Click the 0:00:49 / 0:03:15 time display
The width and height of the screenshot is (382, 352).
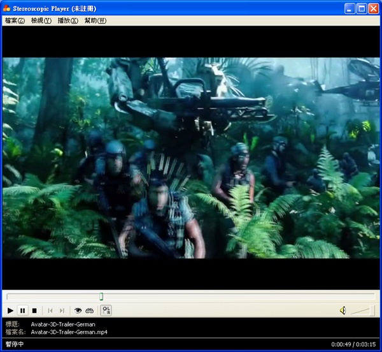coord(353,344)
